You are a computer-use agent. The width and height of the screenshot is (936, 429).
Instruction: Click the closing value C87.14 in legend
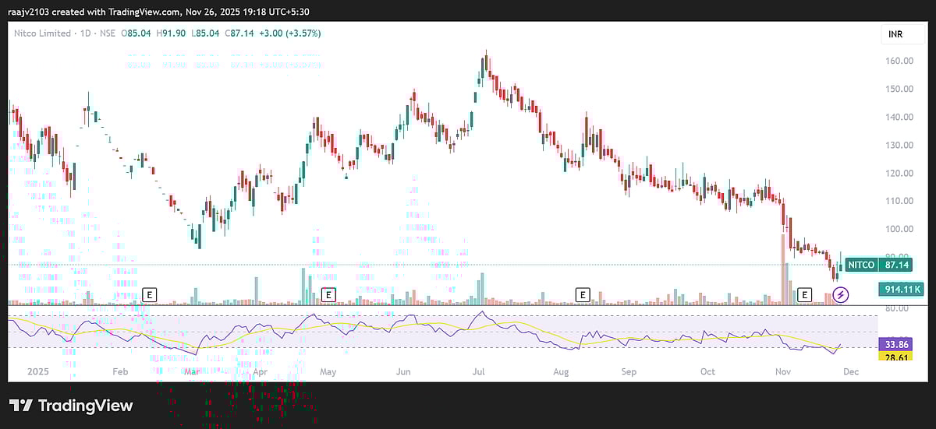tap(240, 33)
